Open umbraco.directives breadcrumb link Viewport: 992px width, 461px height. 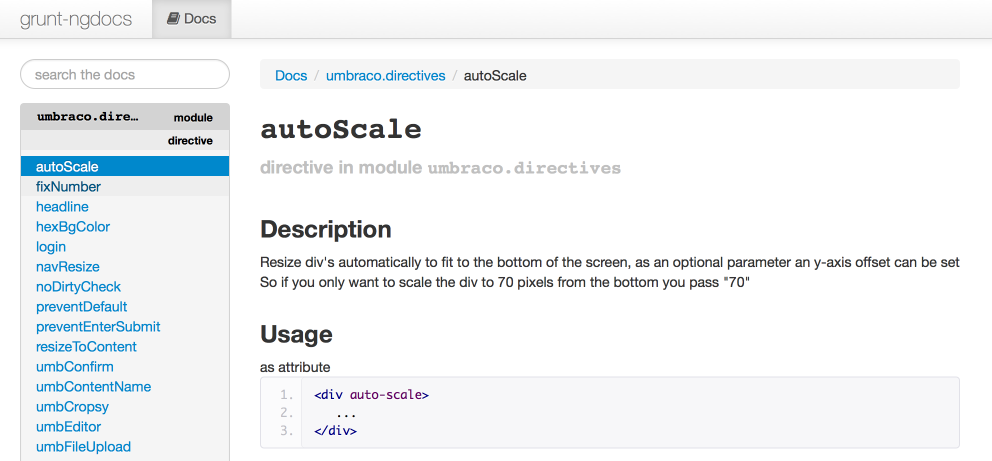[x=385, y=75]
